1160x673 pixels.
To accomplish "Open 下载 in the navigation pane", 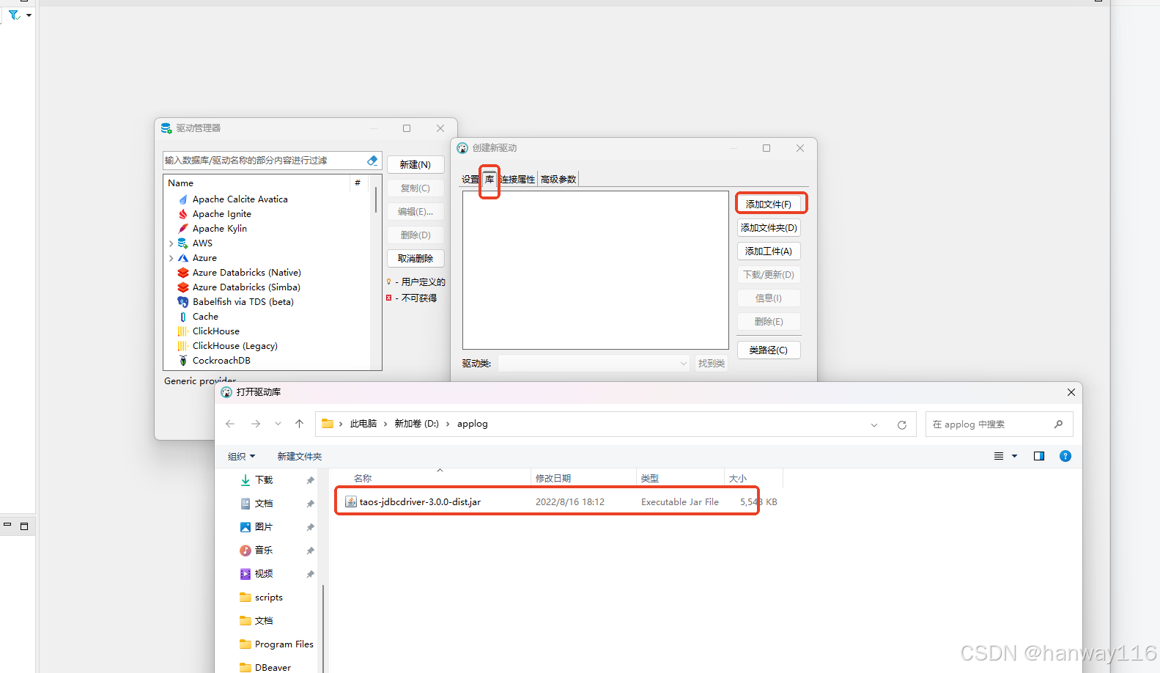I will tap(264, 480).
